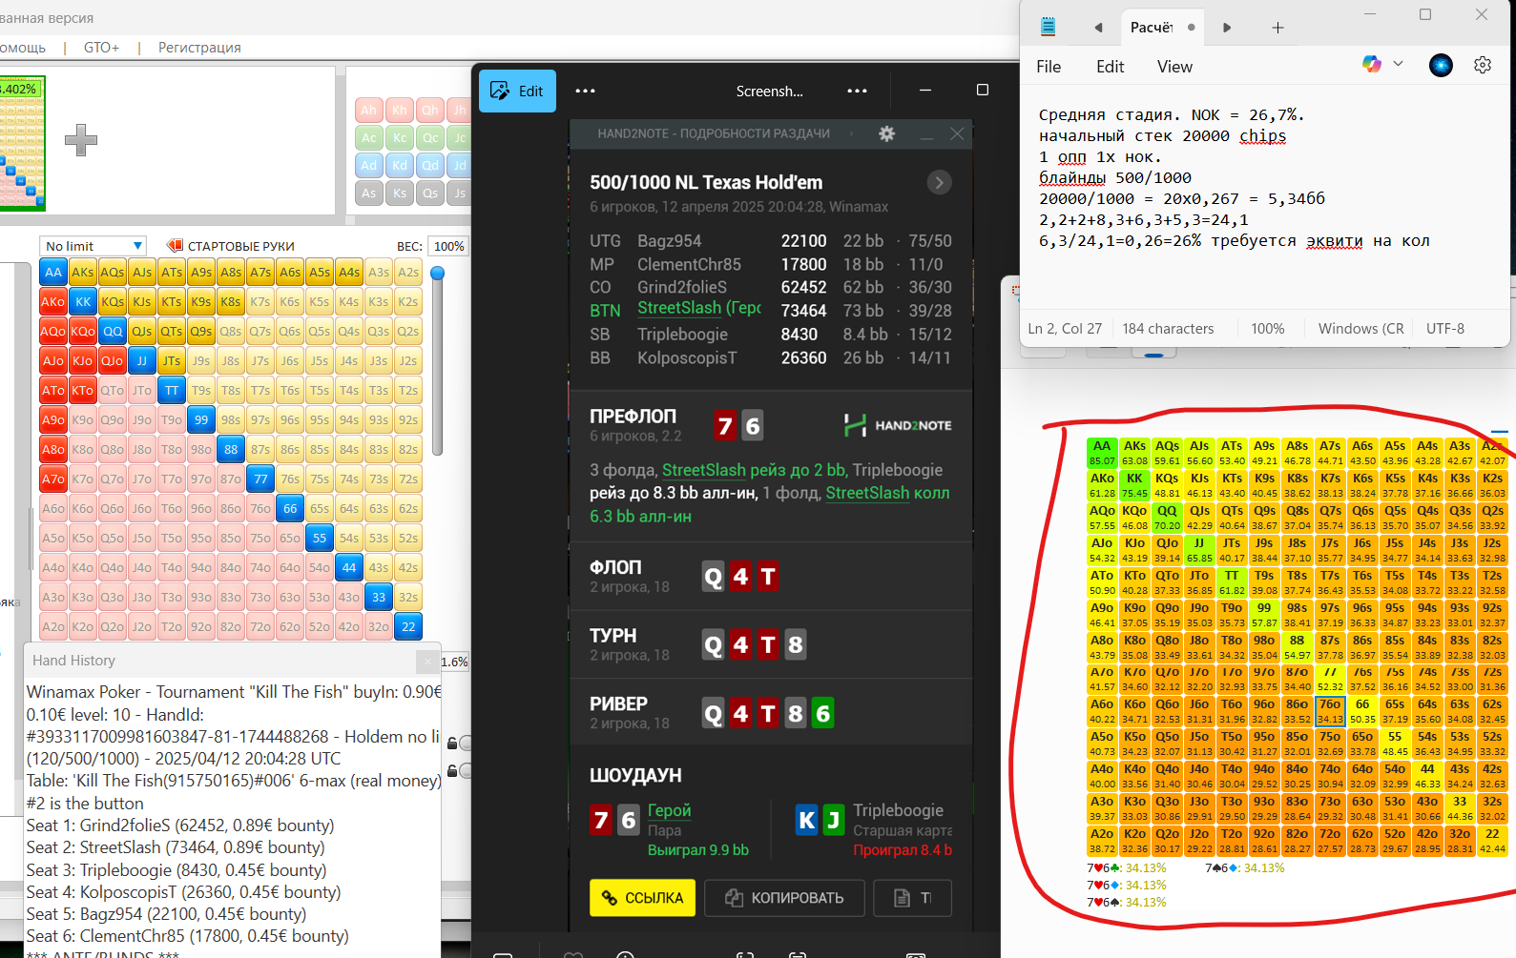The image size is (1516, 958).
Task: Click Ln 2, Col 27 in status bar
Action: pos(1065,329)
